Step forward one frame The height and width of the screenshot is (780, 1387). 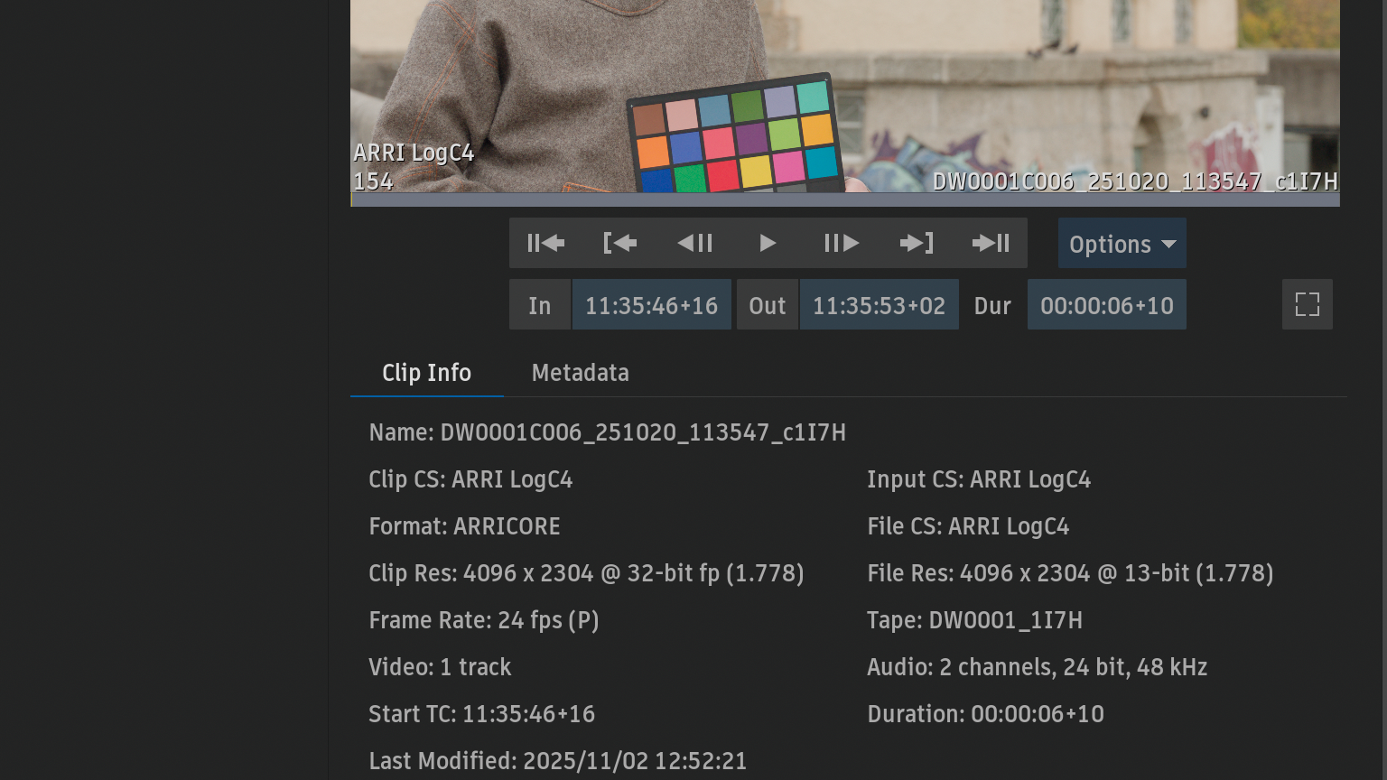coord(842,243)
